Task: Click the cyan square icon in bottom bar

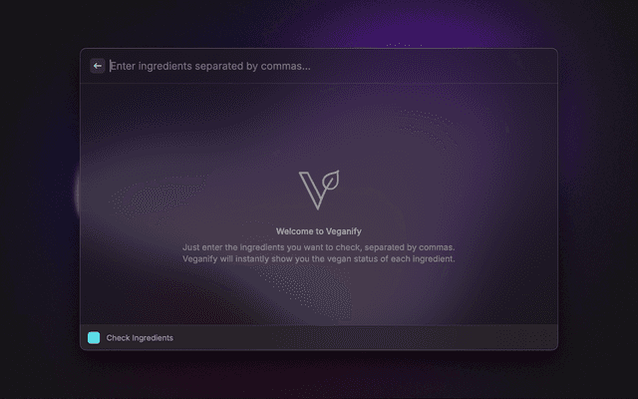Action: point(94,337)
